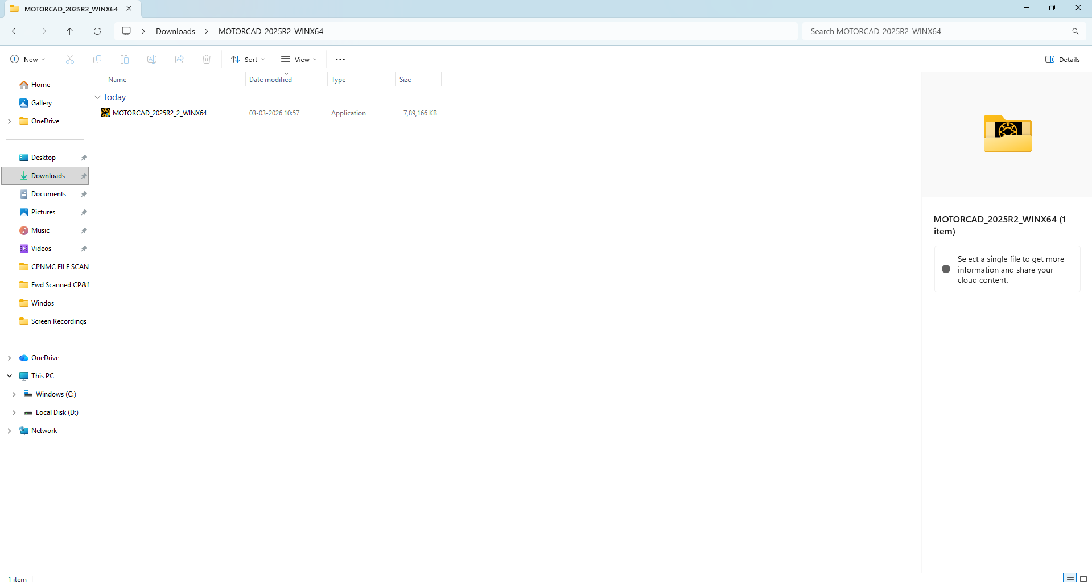Go up one folder level
This screenshot has width=1092, height=582.
[x=69, y=31]
